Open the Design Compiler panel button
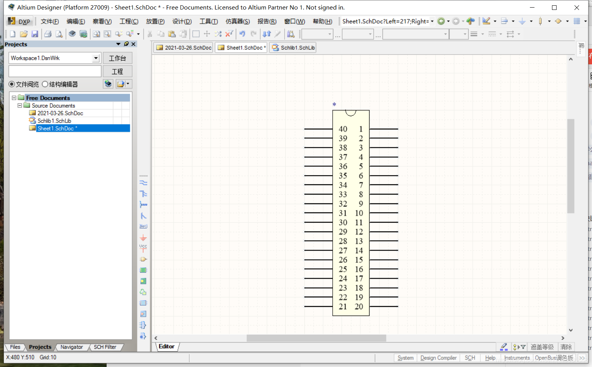The height and width of the screenshot is (367, 592). [x=438, y=358]
